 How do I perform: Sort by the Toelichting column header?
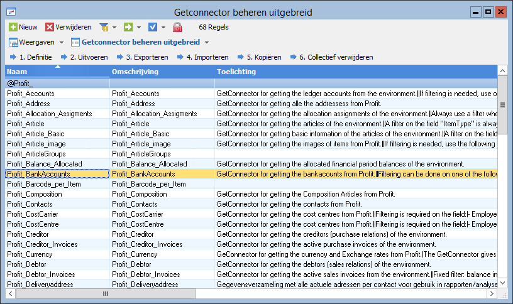(x=356, y=72)
